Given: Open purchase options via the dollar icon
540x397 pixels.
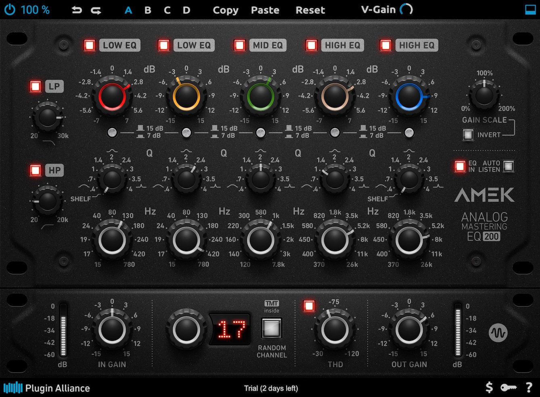Looking at the screenshot, I should (490, 388).
